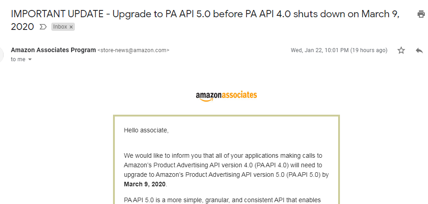The width and height of the screenshot is (428, 204).
Task: Click the store-news@amazon.com sender address
Action: point(133,50)
